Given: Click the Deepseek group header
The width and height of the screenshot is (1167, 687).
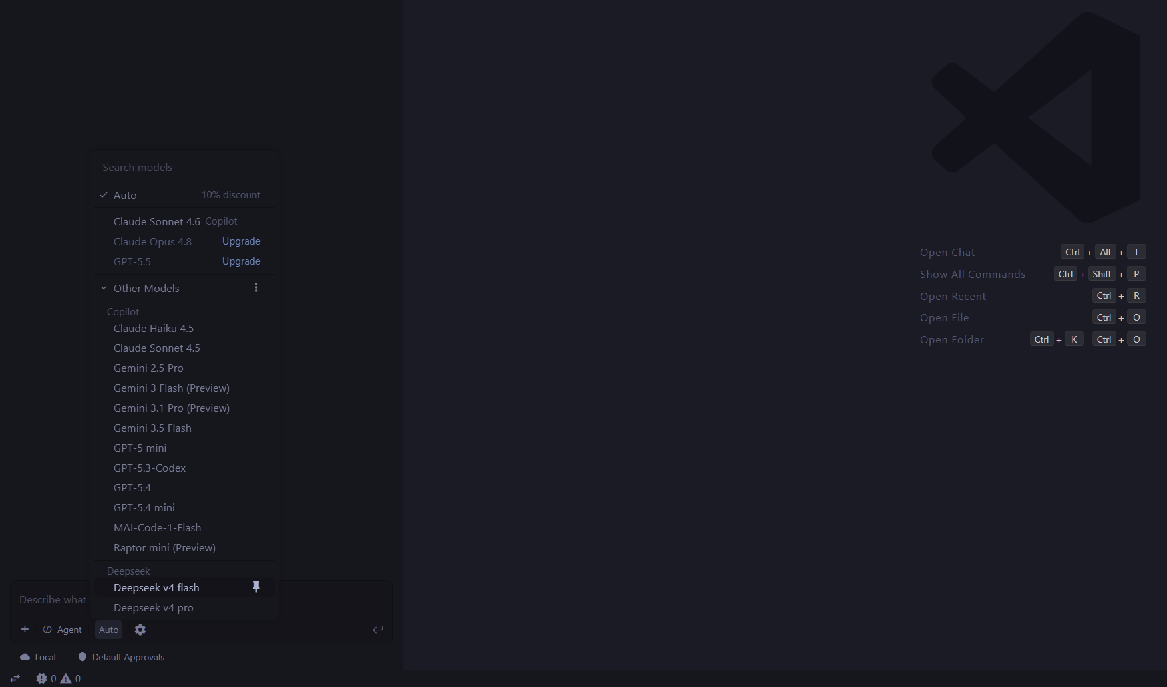Looking at the screenshot, I should (128, 571).
